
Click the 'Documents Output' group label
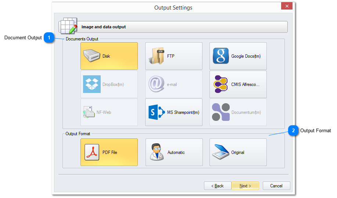[82, 39]
